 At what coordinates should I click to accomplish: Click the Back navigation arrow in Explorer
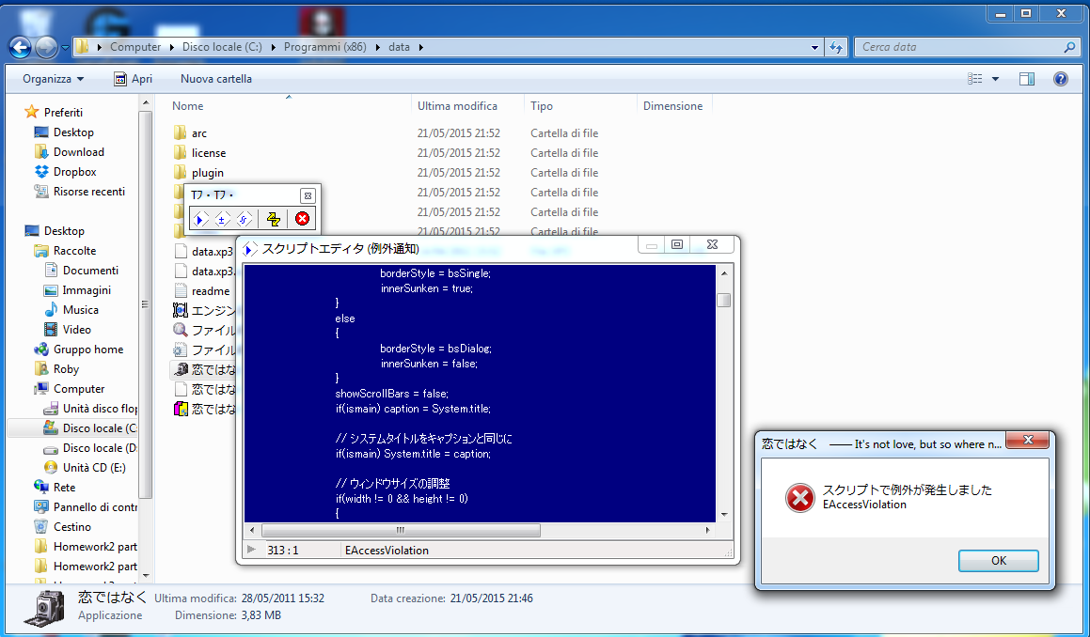pos(20,47)
